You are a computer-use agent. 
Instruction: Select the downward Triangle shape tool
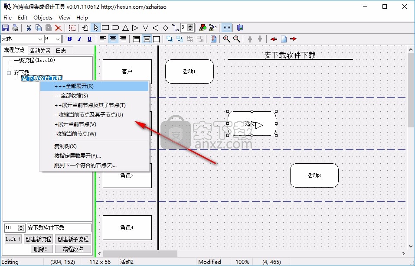[145, 28]
